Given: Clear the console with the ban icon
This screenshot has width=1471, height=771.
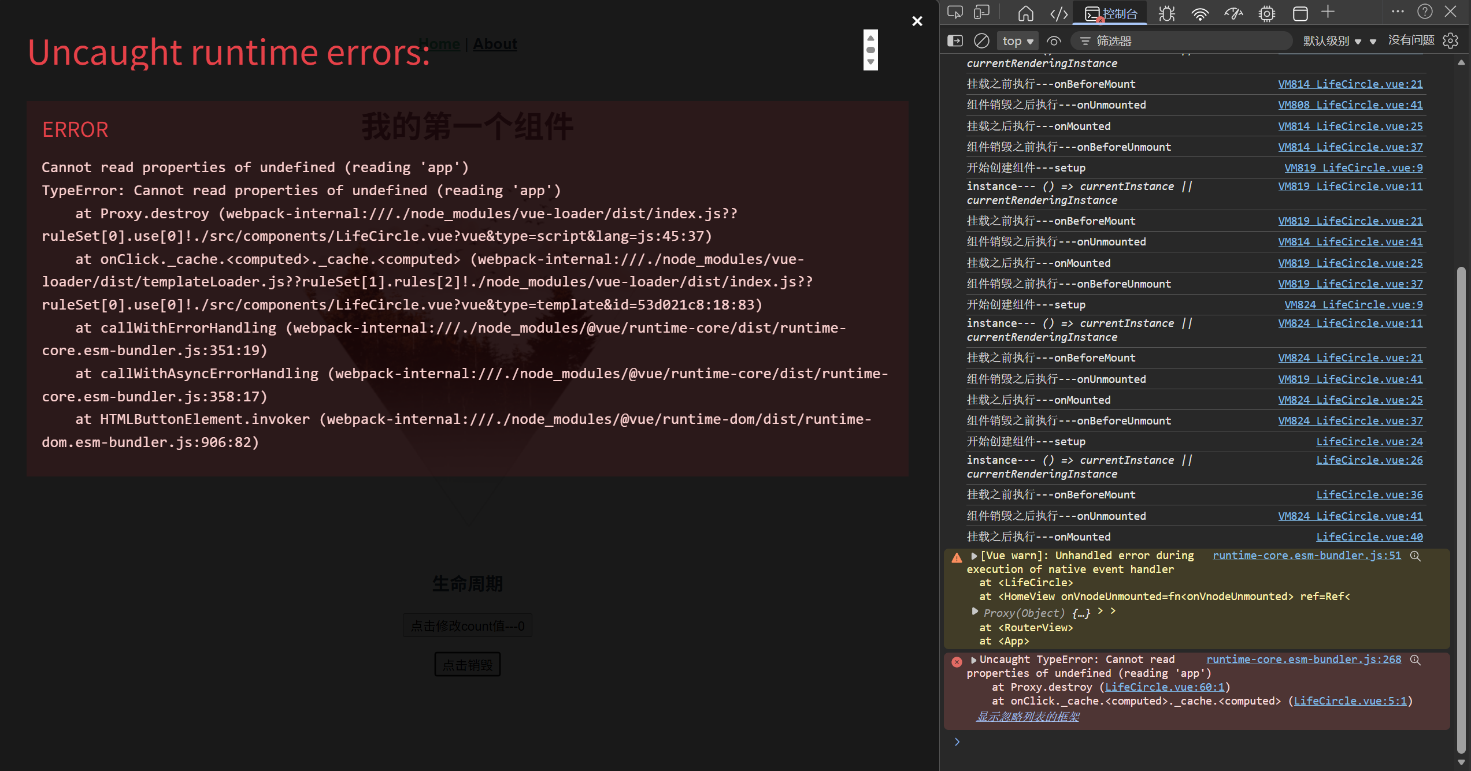Looking at the screenshot, I should coord(981,41).
